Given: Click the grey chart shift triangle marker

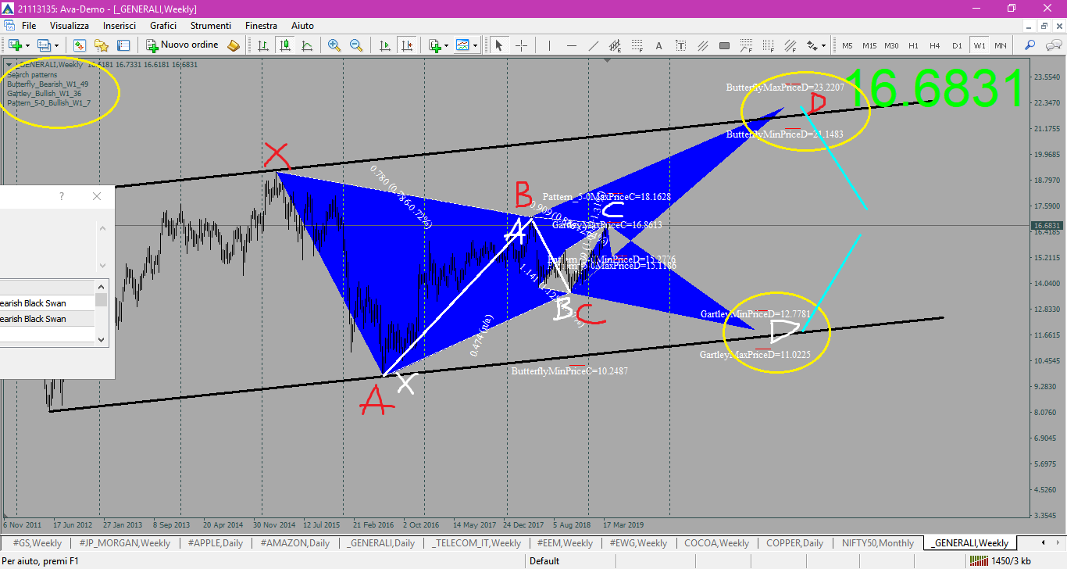Looking at the screenshot, I should tap(608, 59).
